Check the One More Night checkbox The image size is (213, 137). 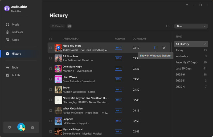pos(51,69)
